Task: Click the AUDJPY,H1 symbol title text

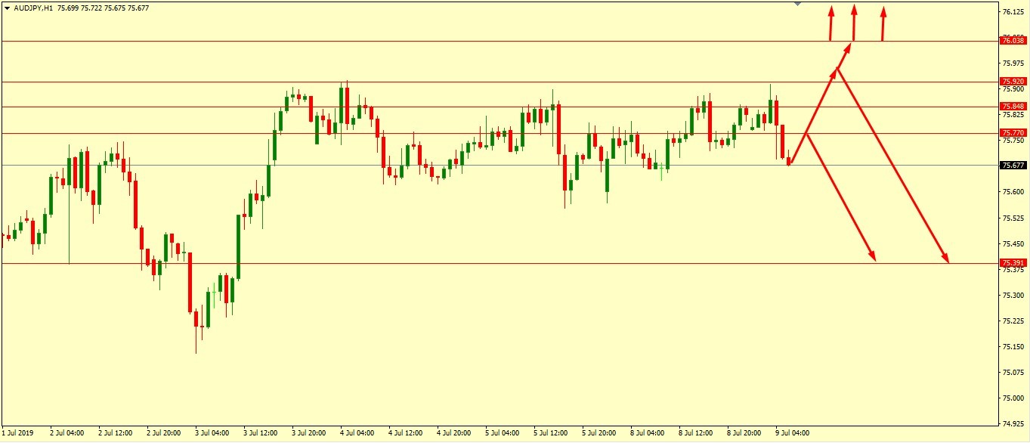Action: click(33, 7)
